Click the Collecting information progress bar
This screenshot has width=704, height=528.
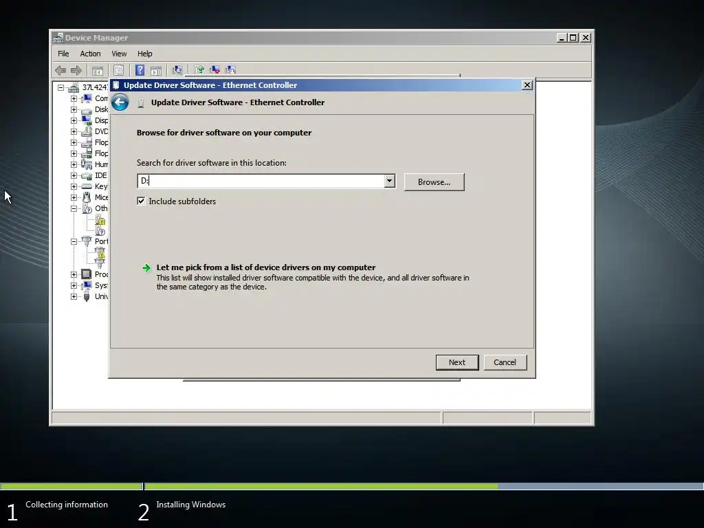pos(71,486)
